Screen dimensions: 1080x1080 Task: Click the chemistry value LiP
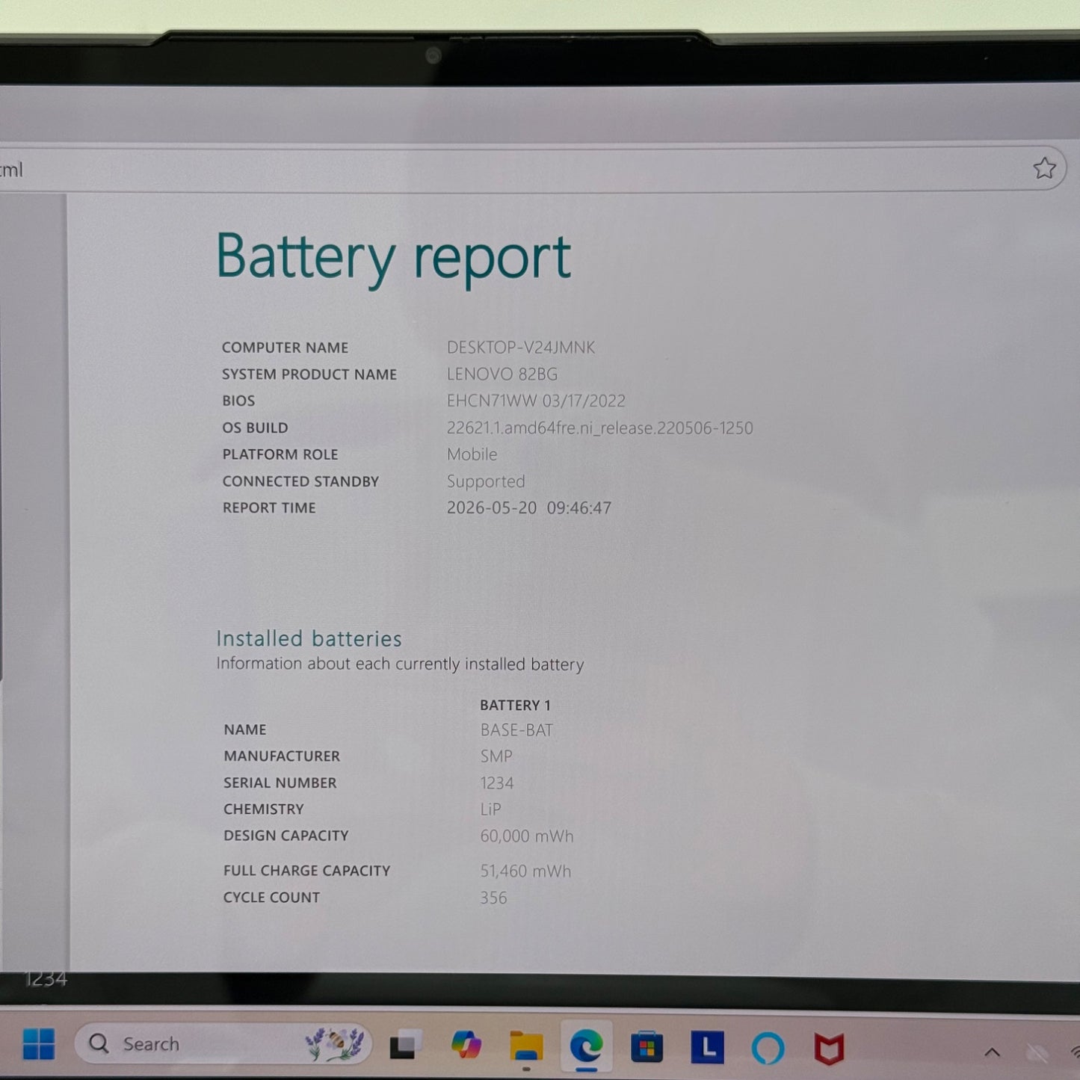[490, 809]
